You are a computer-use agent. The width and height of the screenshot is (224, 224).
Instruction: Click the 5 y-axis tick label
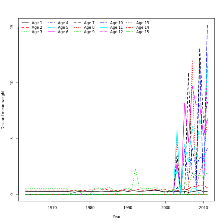[12, 139]
